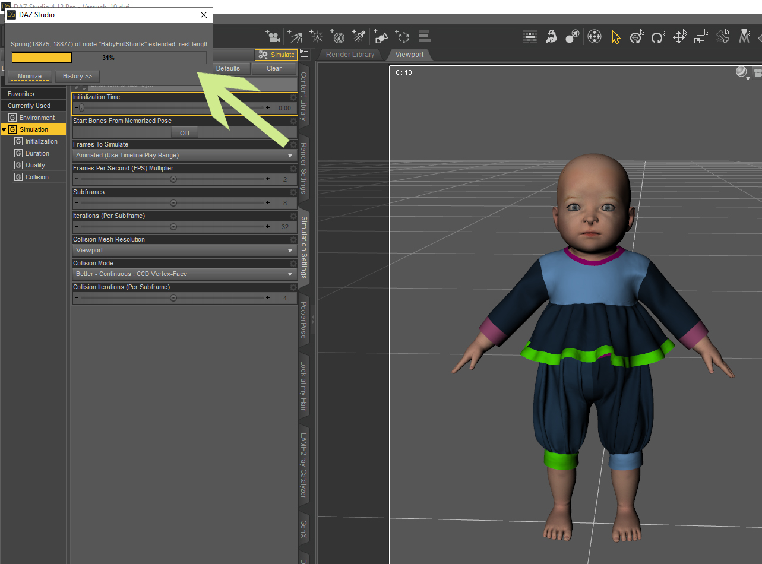
Task: Click the Create New Spotlight icon
Action: tap(359, 37)
